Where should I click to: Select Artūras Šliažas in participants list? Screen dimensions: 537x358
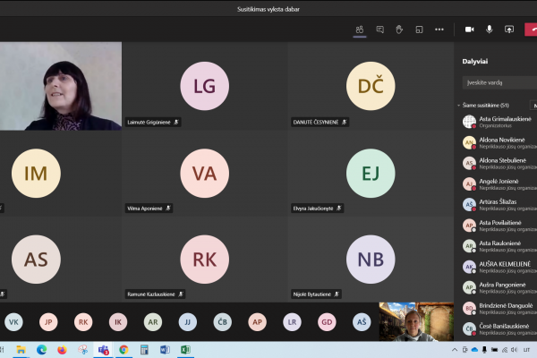[499, 205]
